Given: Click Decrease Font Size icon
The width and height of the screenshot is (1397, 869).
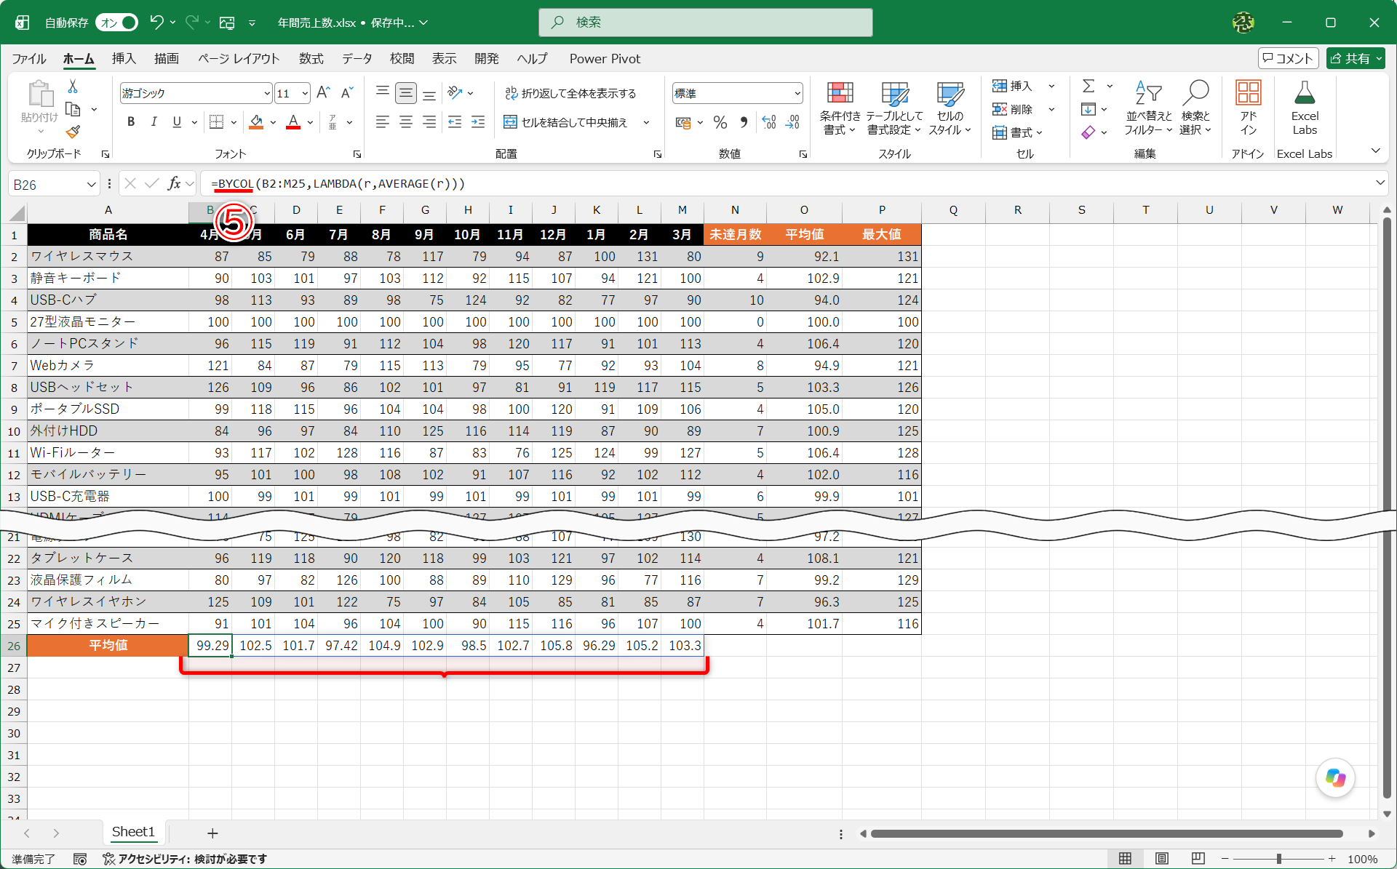Looking at the screenshot, I should click(347, 93).
